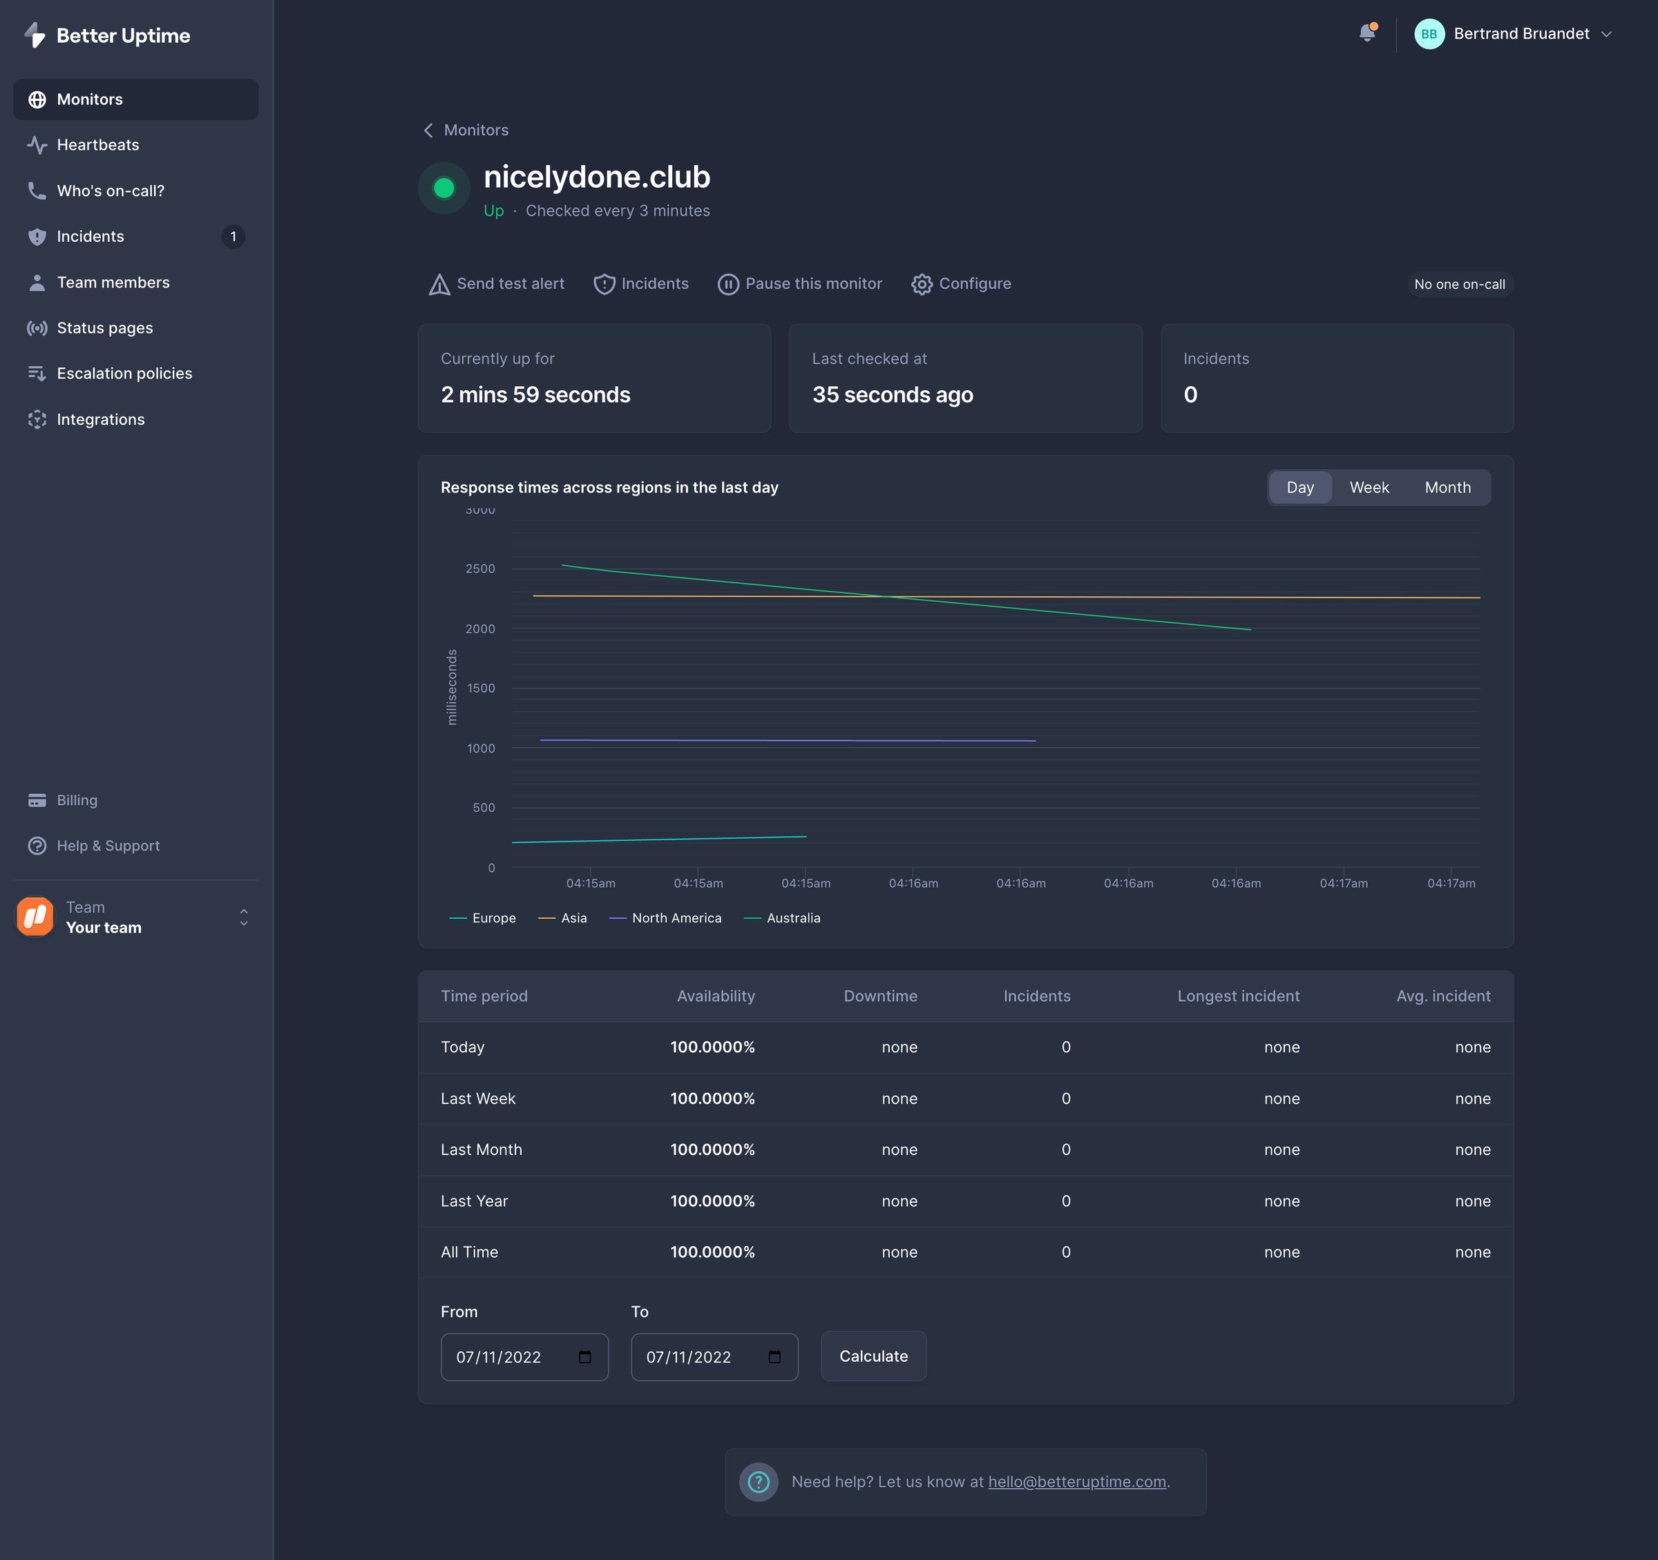Switch chart to Month view
This screenshot has width=1658, height=1560.
coord(1447,488)
